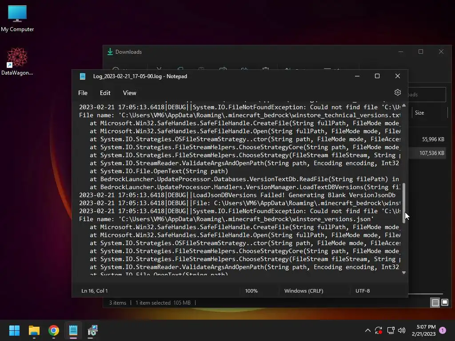Image resolution: width=455 pixels, height=341 pixels.
Task: Switch Downloads to details view
Action: [435, 303]
